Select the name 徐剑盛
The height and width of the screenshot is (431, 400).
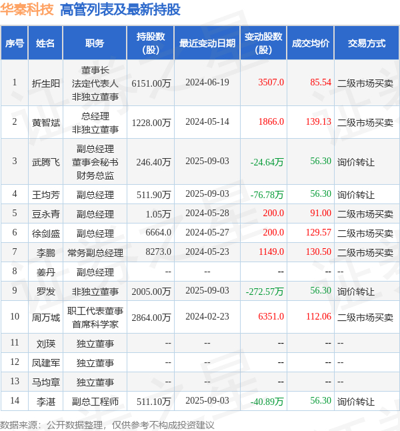46,233
